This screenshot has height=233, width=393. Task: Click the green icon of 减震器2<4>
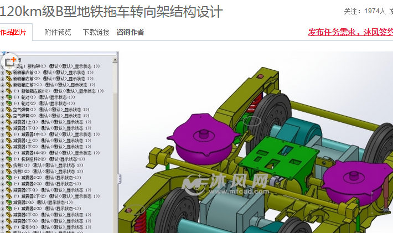[x=9, y=202]
